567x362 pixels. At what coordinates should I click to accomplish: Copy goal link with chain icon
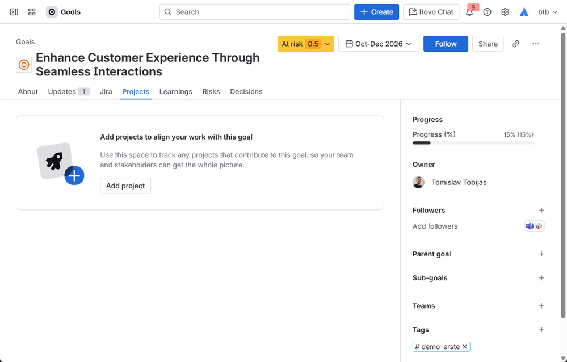tap(515, 44)
